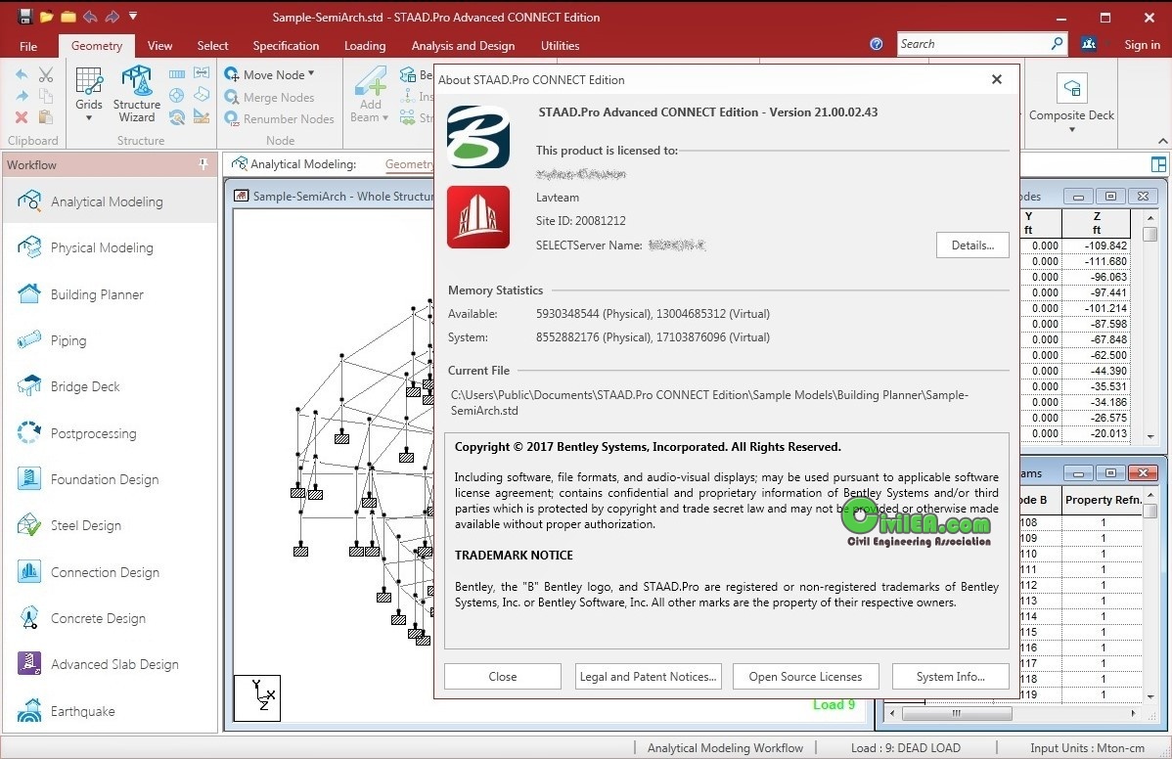Click the blue Help question mark icon
The image size is (1172, 759).
pos(877,44)
